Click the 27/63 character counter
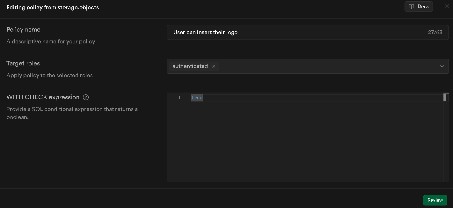This screenshot has height=208, width=453. pyautogui.click(x=435, y=32)
